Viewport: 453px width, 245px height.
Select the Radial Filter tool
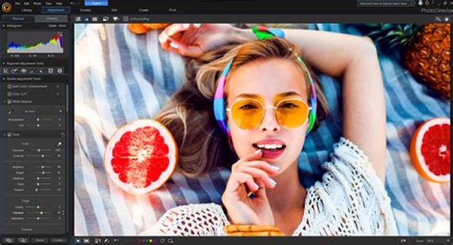click(x=60, y=71)
